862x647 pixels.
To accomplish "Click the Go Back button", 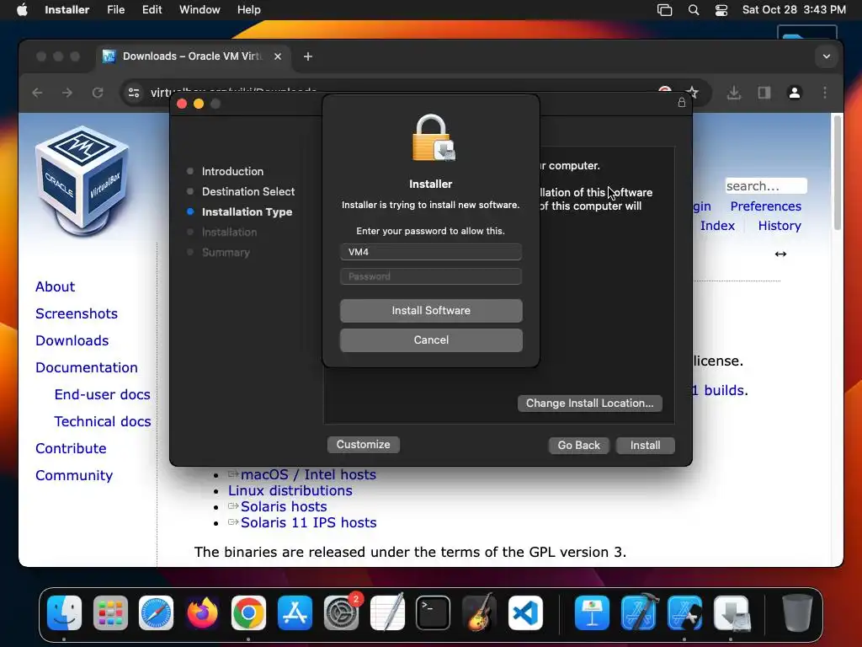I will tap(579, 445).
